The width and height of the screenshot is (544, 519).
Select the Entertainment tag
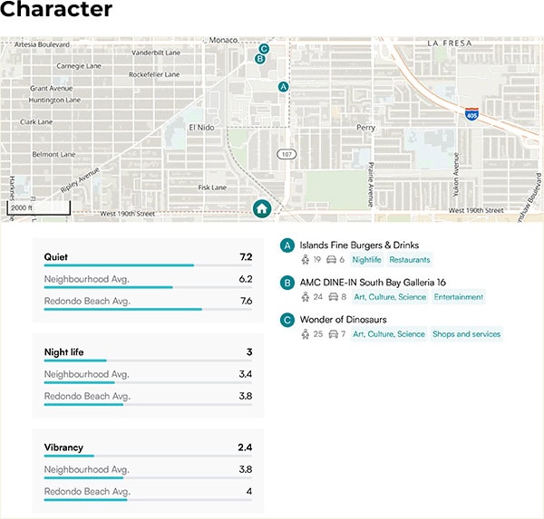click(x=458, y=297)
